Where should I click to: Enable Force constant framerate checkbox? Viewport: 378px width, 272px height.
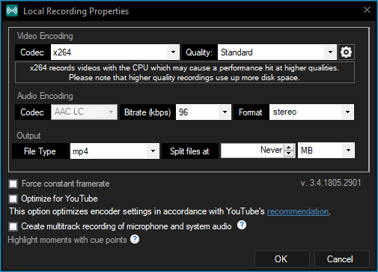tap(13, 184)
